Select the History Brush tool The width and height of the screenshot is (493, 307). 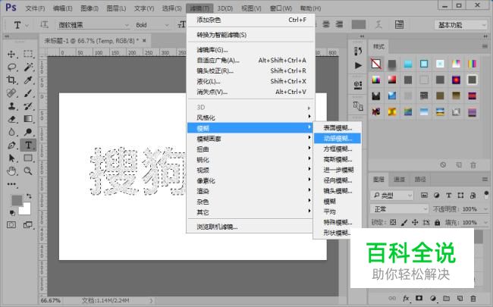tap(28, 106)
